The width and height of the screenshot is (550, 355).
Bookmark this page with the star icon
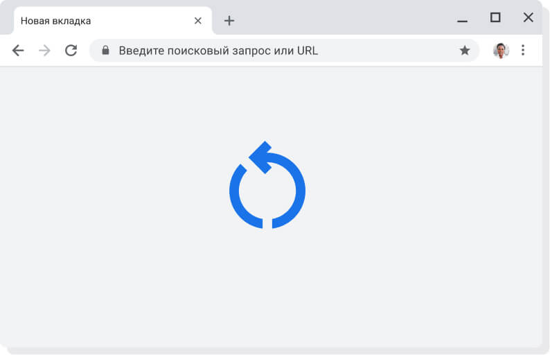[x=465, y=51]
